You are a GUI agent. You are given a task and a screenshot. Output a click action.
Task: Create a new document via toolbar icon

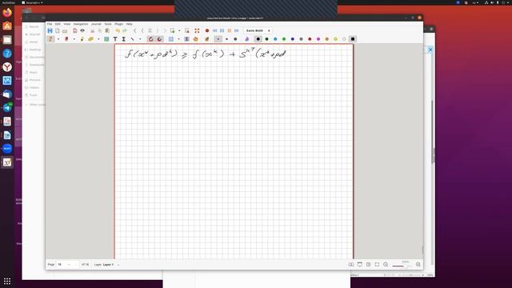58,30
